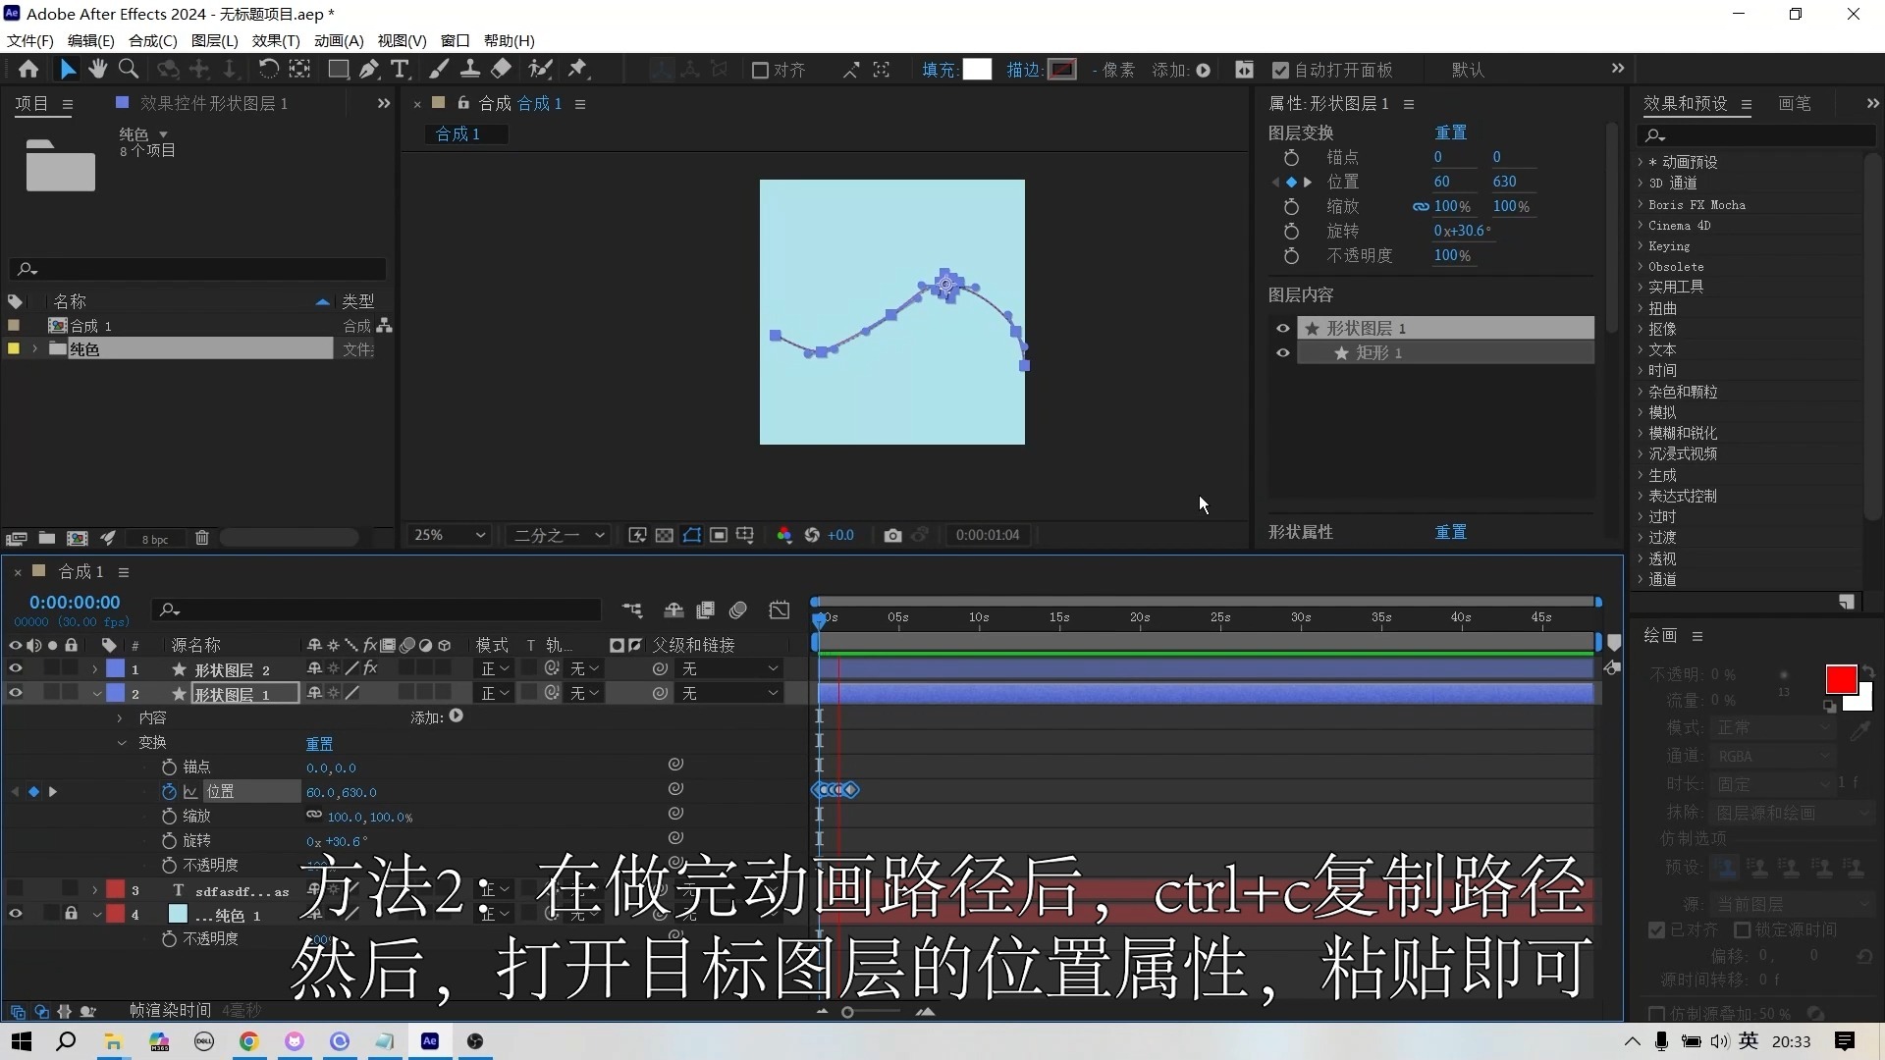Uncheck 自动打开面板 checkbox

1280,70
